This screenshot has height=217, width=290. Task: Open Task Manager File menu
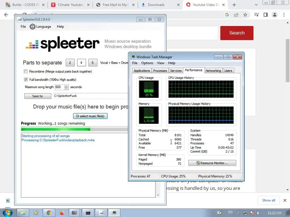pyautogui.click(x=135, y=63)
